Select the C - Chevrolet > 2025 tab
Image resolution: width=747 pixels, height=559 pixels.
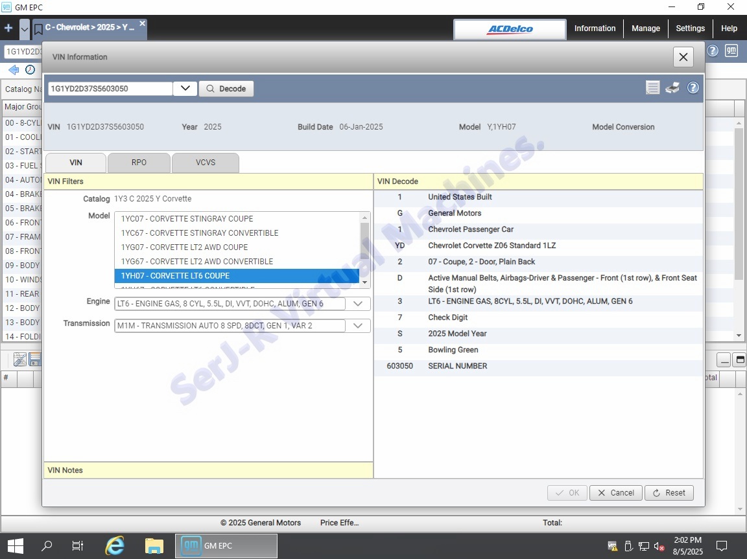89,28
